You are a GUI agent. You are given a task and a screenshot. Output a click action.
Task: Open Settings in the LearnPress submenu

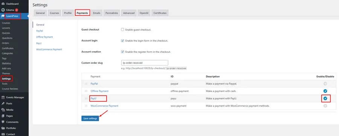[x=6, y=78]
